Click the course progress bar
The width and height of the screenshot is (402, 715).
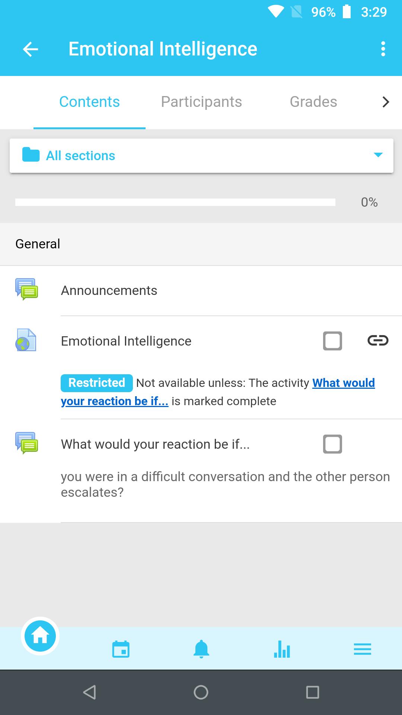175,202
